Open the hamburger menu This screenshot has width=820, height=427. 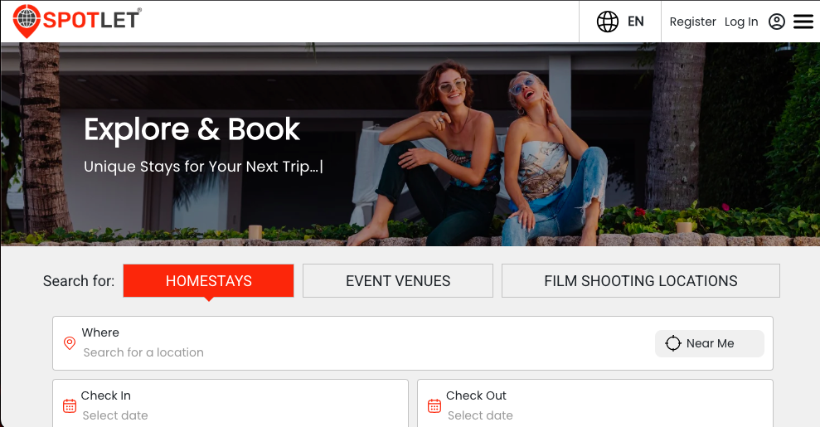[x=803, y=22]
